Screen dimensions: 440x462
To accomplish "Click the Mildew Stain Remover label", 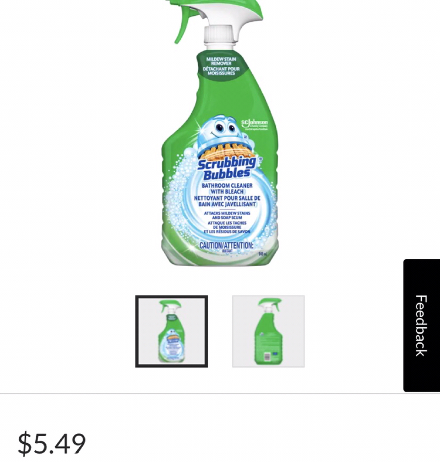I will (221, 61).
